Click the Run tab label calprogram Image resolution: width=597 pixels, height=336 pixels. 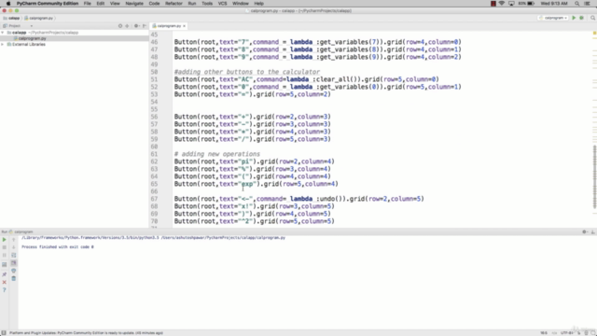(23, 231)
